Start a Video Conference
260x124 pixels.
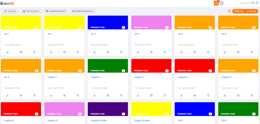pyautogui.click(x=83, y=11)
